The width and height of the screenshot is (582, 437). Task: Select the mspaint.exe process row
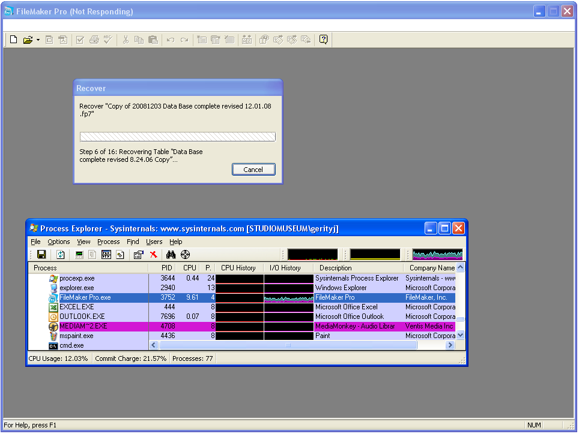[242, 336]
